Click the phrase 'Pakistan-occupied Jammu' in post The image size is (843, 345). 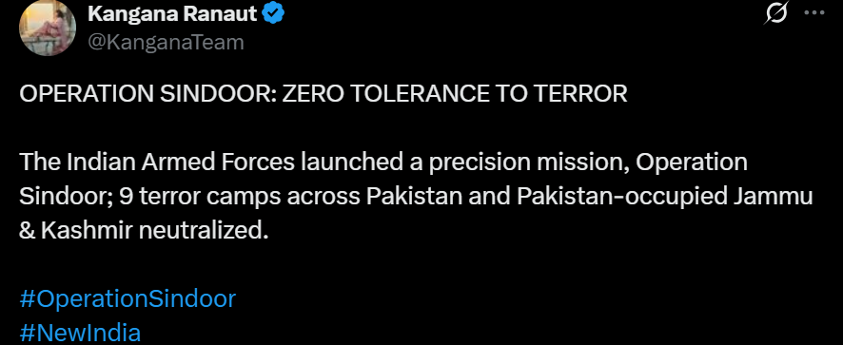tap(664, 198)
